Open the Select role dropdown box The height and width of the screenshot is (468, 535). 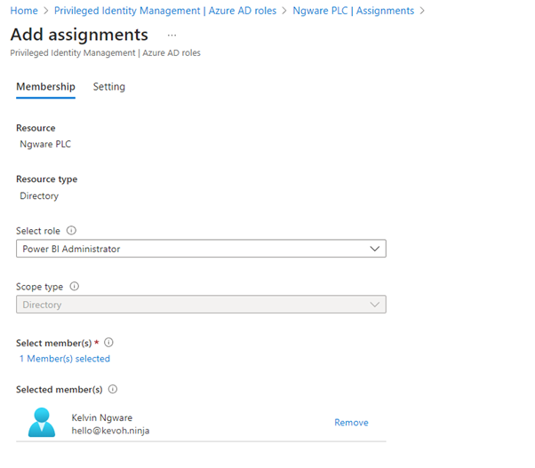pyautogui.click(x=201, y=250)
